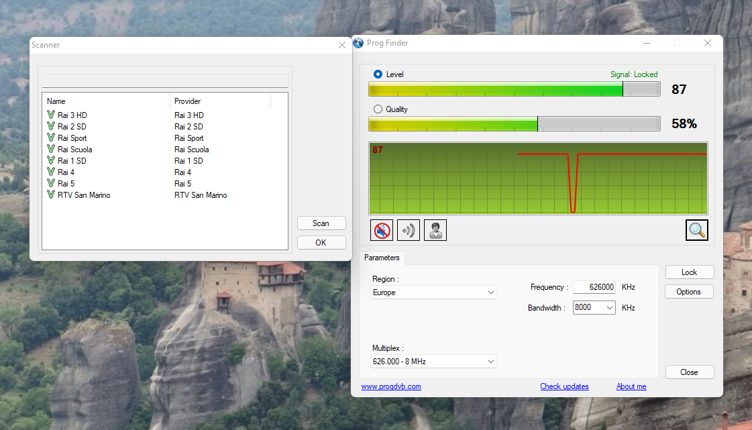Click the check icon beside RTV San Marino
Image resolution: width=752 pixels, height=430 pixels.
51,195
